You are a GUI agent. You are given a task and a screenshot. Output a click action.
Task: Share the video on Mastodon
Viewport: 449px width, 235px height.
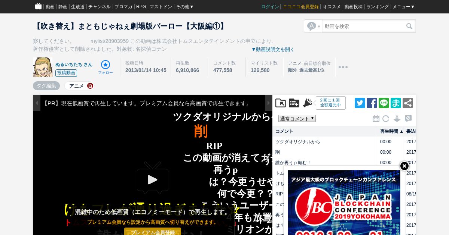pos(396,103)
